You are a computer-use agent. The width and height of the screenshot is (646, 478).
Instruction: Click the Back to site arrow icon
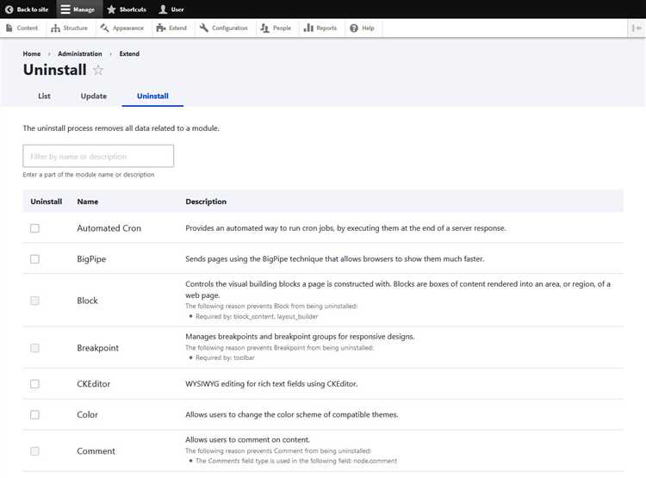point(9,9)
